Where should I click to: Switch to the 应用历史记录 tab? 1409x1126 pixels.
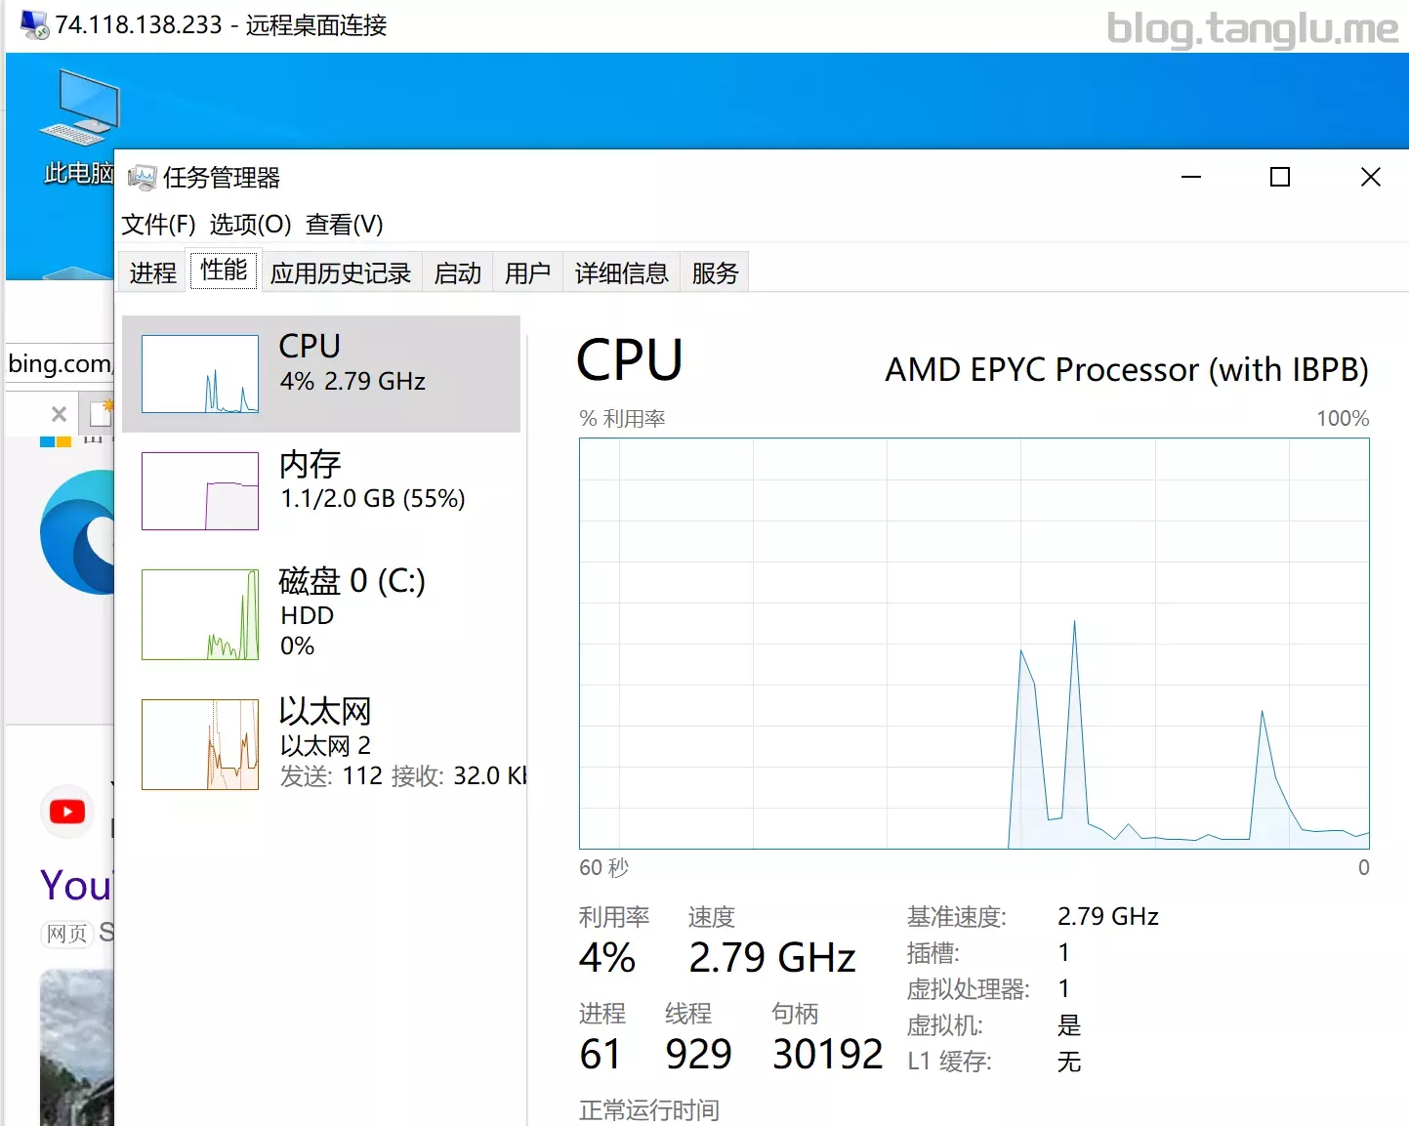click(341, 272)
